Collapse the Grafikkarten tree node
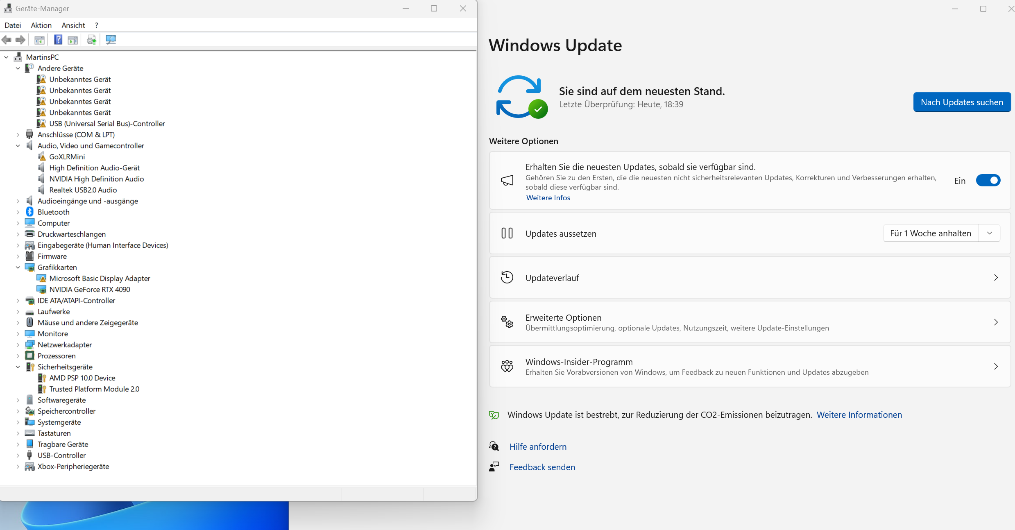The height and width of the screenshot is (530, 1015). [18, 267]
